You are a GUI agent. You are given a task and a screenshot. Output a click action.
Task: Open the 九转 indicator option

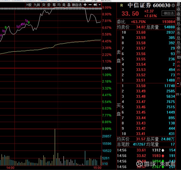click(36, 5)
